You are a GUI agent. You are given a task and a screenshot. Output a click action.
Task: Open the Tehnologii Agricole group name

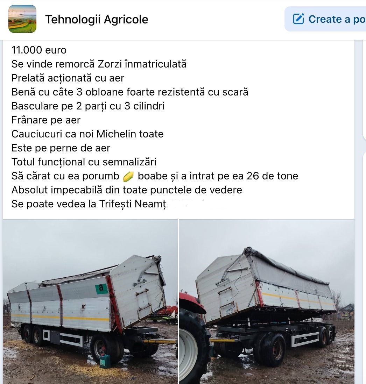(x=97, y=19)
